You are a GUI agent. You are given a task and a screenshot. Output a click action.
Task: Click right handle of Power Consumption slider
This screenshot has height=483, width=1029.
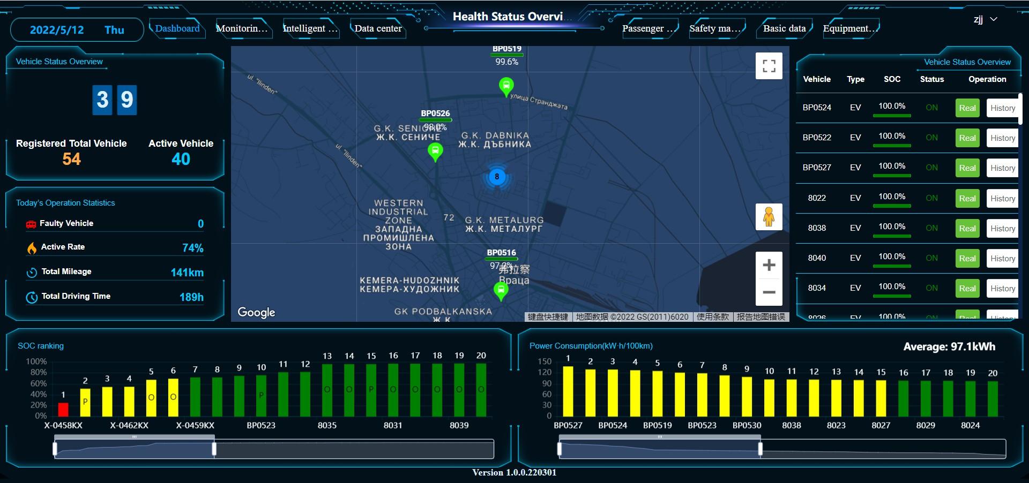(760, 449)
